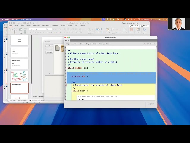Open the BlueJ menu in the macOS menu bar
This screenshot has height=143, width=190.
7,19
